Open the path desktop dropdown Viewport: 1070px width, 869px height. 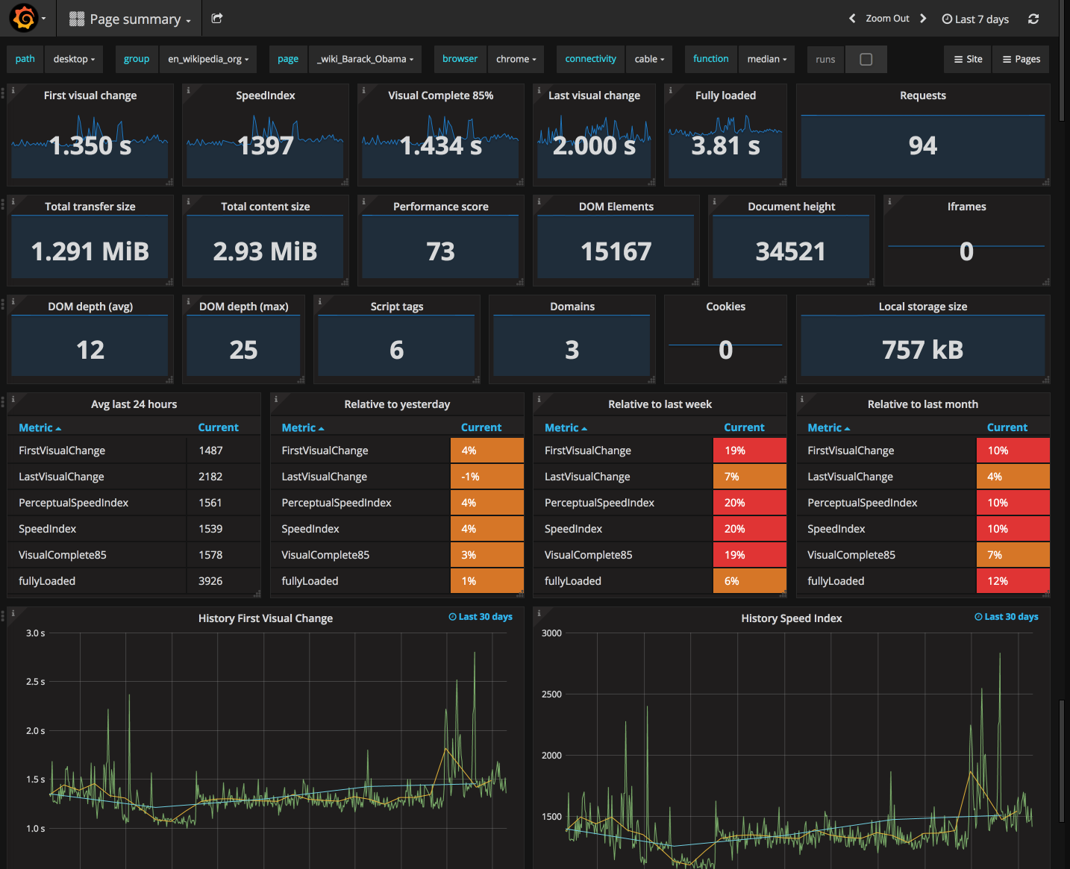coord(74,59)
